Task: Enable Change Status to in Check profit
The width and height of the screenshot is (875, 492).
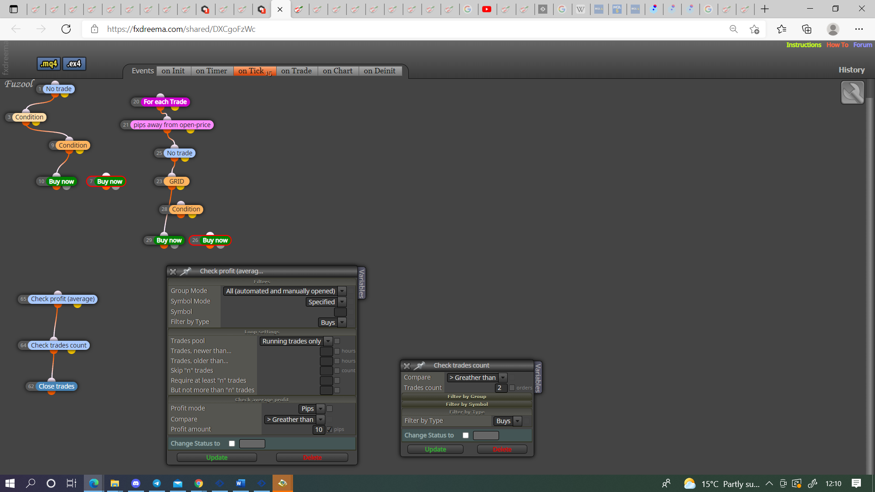Action: point(232,444)
